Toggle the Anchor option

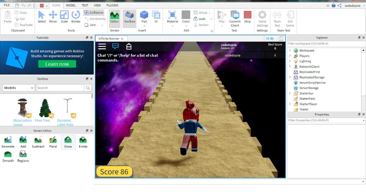(x=201, y=25)
